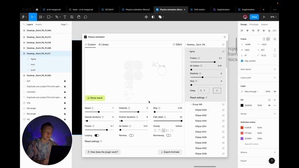The image size is (299, 168).
Task: Select the Comment tool
Action: (x=85, y=17)
